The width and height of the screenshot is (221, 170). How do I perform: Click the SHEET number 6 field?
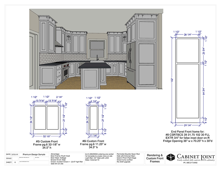click(15, 162)
